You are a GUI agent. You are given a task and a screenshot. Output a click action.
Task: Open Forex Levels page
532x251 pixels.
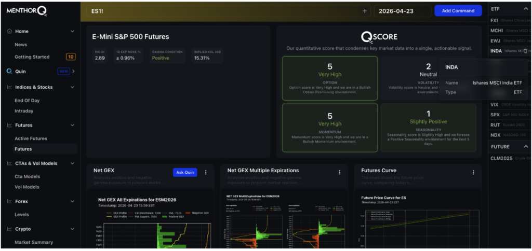pos(22,214)
